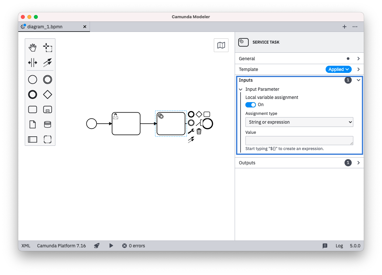Select the Hand tool in palette

[x=33, y=48]
